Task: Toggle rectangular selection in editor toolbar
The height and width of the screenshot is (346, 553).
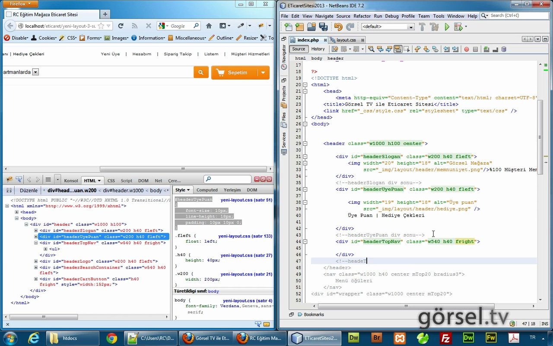Action: coord(406,49)
